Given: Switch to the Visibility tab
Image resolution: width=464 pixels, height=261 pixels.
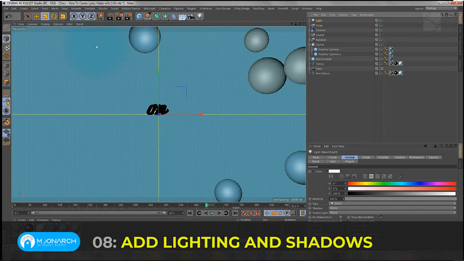Looking at the screenshot, I should tap(383, 158).
